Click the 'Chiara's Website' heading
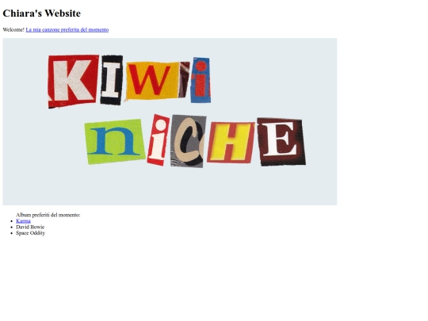The image size is (428, 321). point(42,13)
